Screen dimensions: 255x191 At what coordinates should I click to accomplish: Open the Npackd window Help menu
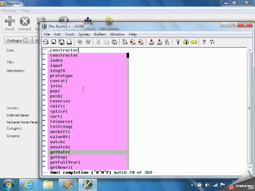pyautogui.click(x=25, y=11)
